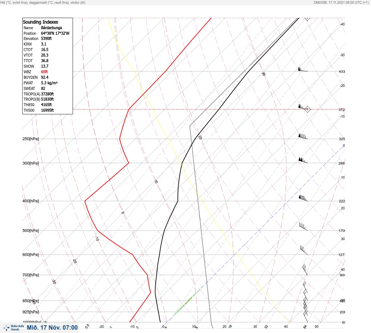The image size is (371, 333).
Task: Click the wind barb at 700 hPa level
Action: coord(305,270)
